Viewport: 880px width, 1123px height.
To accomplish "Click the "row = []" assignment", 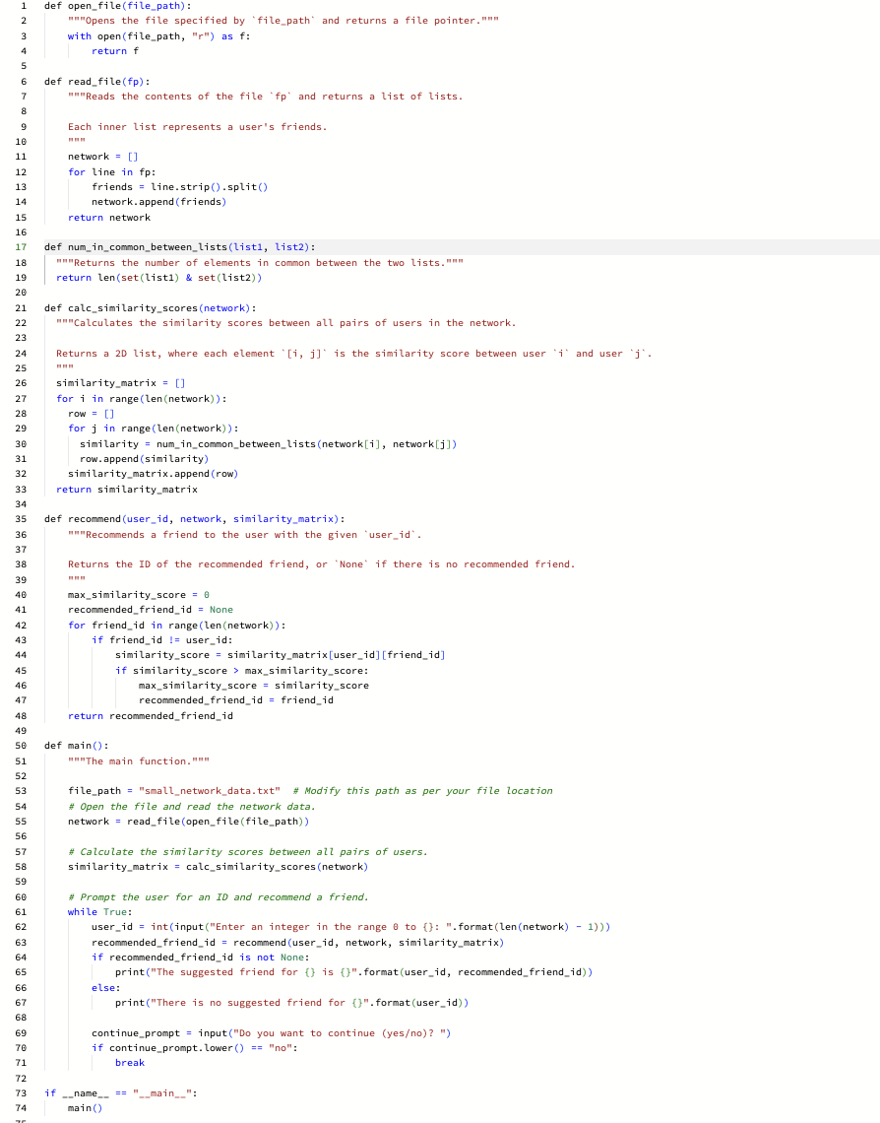I will click(x=91, y=414).
